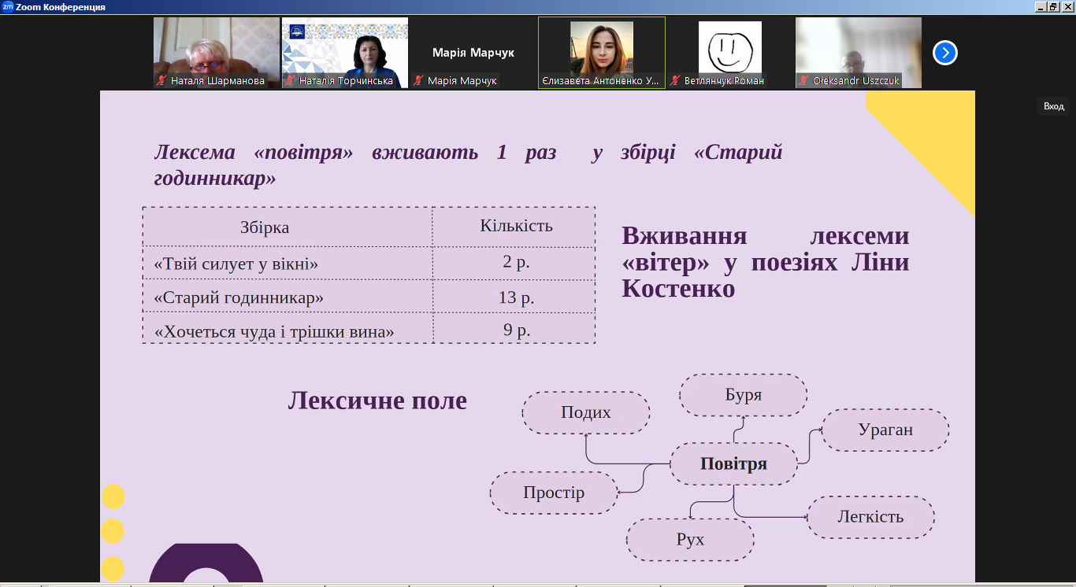The height and width of the screenshot is (587, 1076).
Task: Click muted mic icon beside Марія Марчук label
Action: [x=418, y=80]
